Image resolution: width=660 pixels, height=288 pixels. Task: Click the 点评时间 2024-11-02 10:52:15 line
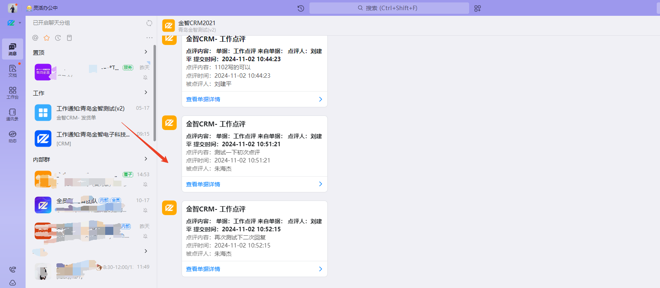click(x=228, y=245)
